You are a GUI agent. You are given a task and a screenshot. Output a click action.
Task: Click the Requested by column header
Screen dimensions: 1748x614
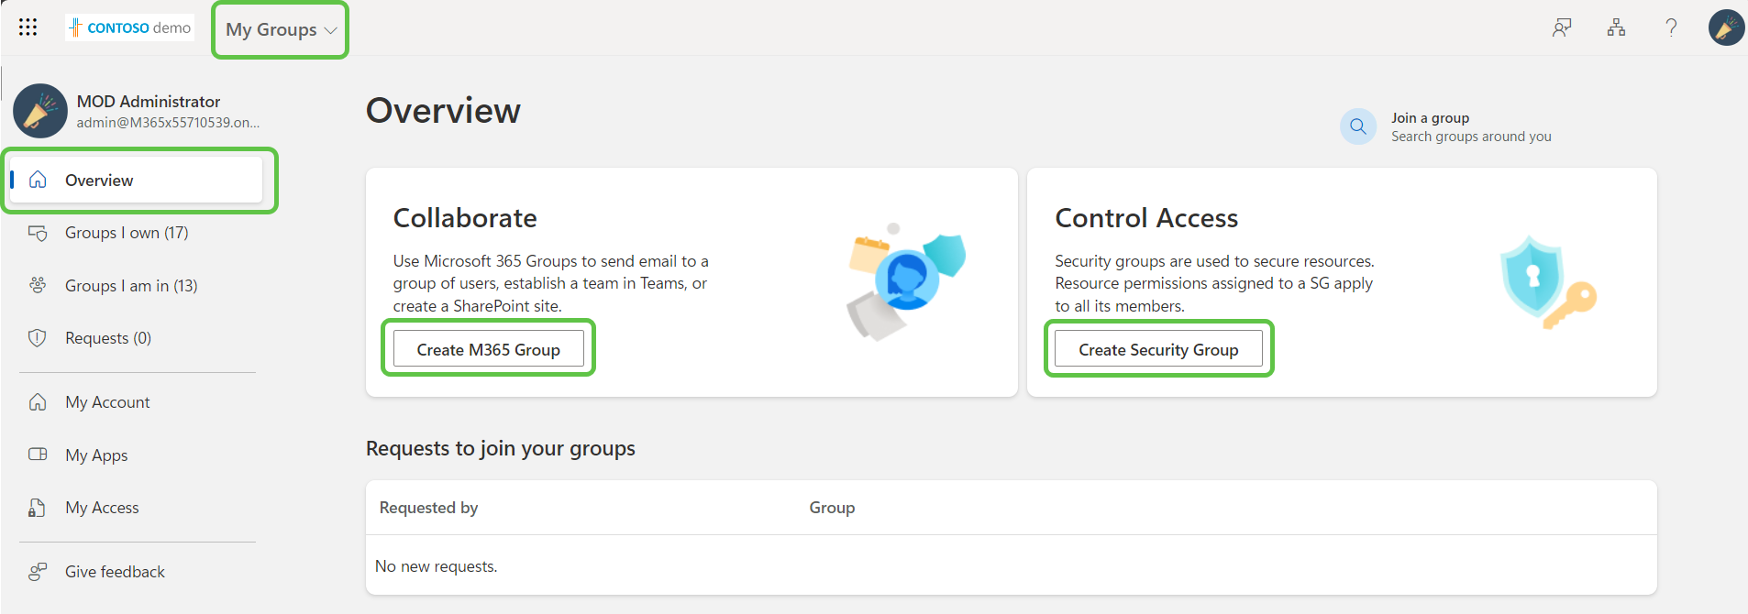click(x=428, y=508)
